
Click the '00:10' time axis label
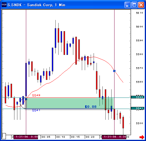pos(61,137)
